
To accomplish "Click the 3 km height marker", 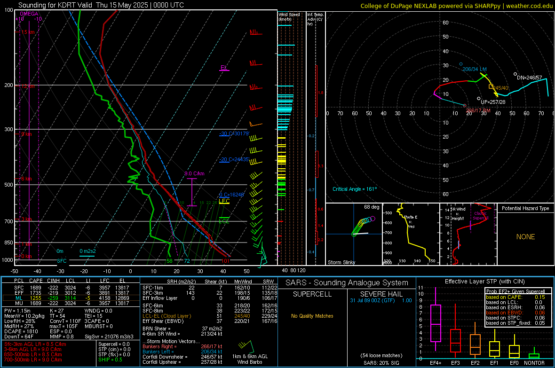I will coord(26,219).
